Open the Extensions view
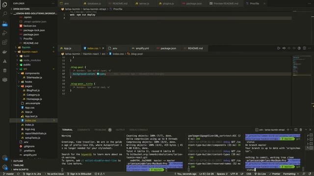 tap(4, 42)
